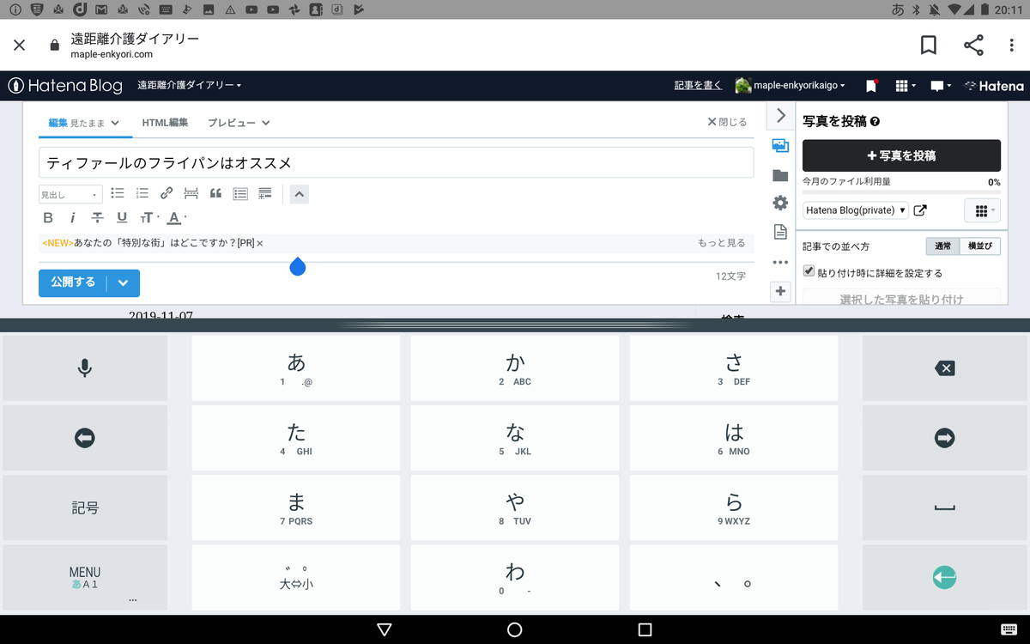This screenshot has width=1030, height=644.
Task: Open the maple-enkyorikaigo account menu
Action: point(790,86)
